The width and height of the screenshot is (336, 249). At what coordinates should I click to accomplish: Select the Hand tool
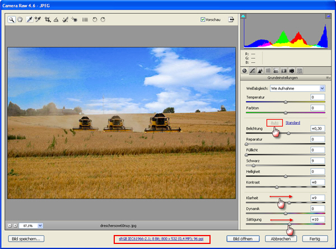coord(20,20)
